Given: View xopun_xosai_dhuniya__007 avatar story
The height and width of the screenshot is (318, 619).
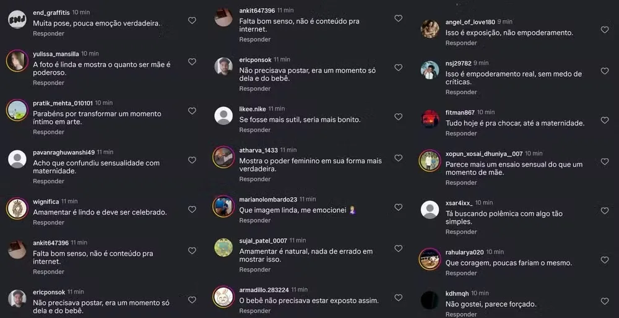Looking at the screenshot, I should pos(430,161).
